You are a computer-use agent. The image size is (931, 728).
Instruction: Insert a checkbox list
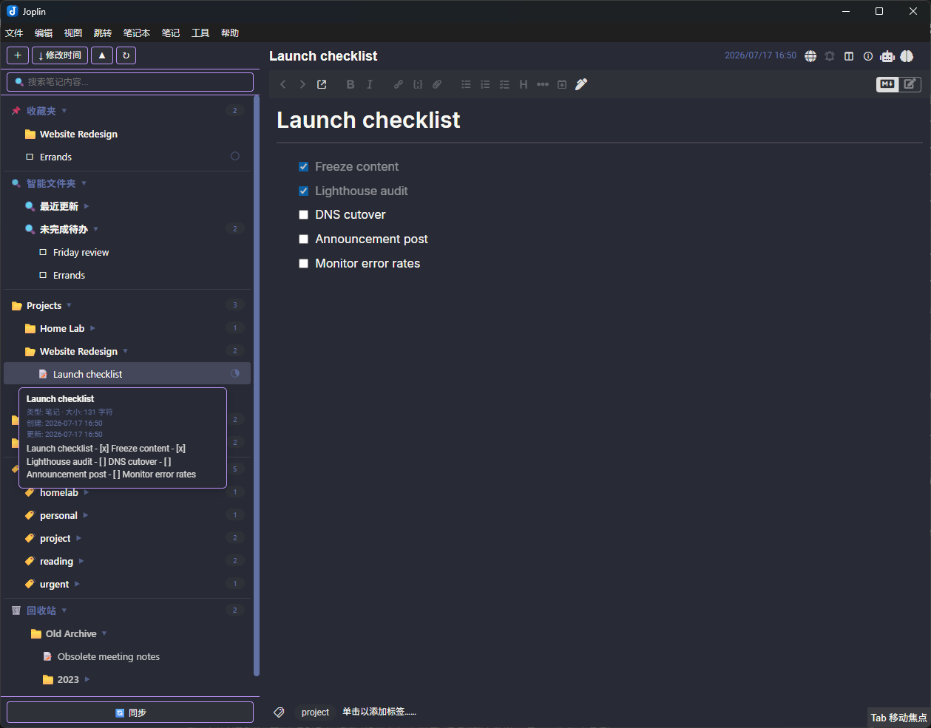pos(504,84)
